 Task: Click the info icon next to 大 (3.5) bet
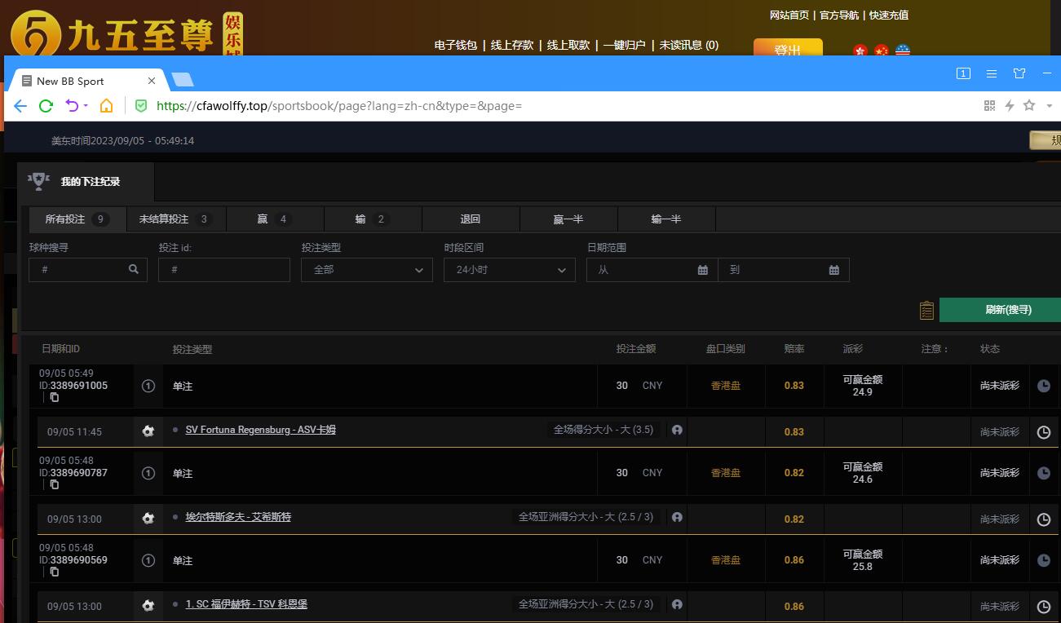(677, 430)
